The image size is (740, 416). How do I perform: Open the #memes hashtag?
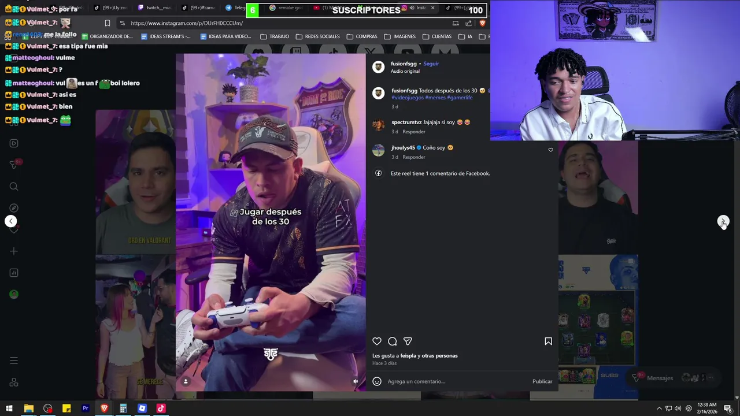pos(435,98)
